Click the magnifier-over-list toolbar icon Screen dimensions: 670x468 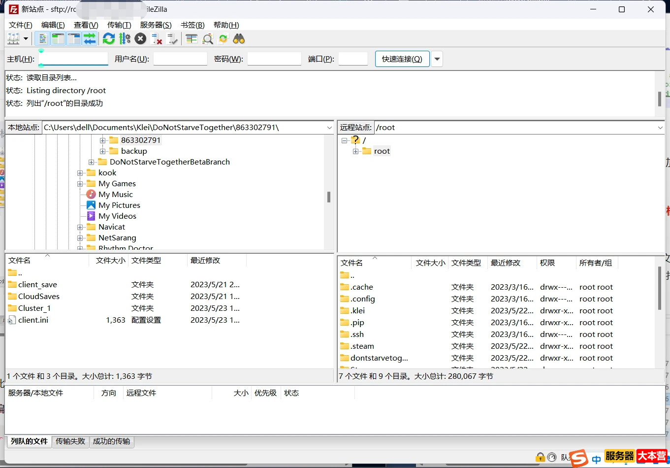208,39
